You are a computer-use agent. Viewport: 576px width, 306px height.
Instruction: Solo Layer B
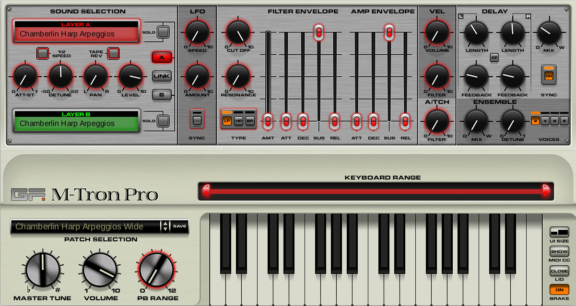pyautogui.click(x=164, y=121)
